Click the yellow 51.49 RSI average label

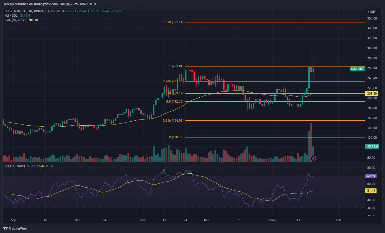(371, 191)
